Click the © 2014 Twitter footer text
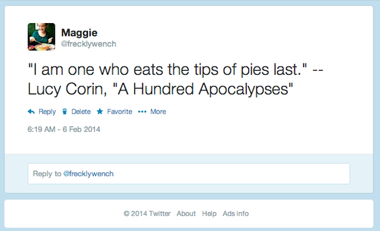This screenshot has width=380, height=231. click(147, 214)
